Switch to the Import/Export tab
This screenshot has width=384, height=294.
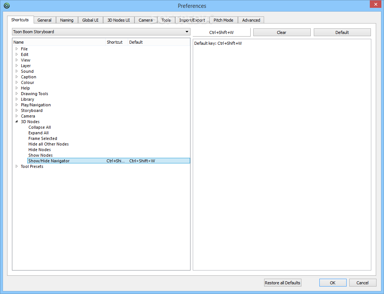tap(192, 20)
